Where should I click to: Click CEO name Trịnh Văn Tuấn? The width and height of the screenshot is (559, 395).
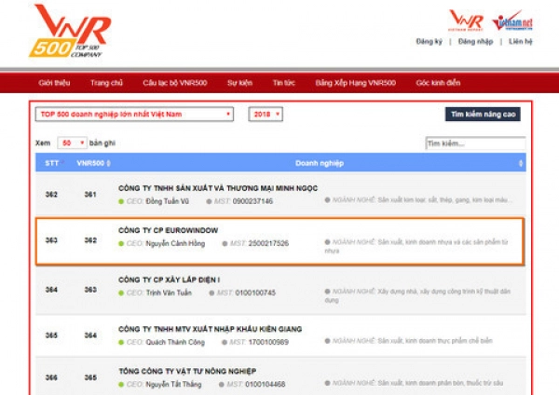coord(169,293)
